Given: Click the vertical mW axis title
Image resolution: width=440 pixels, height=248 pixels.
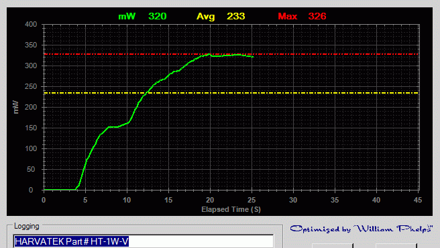Looking at the screenshot, I should click(x=15, y=107).
